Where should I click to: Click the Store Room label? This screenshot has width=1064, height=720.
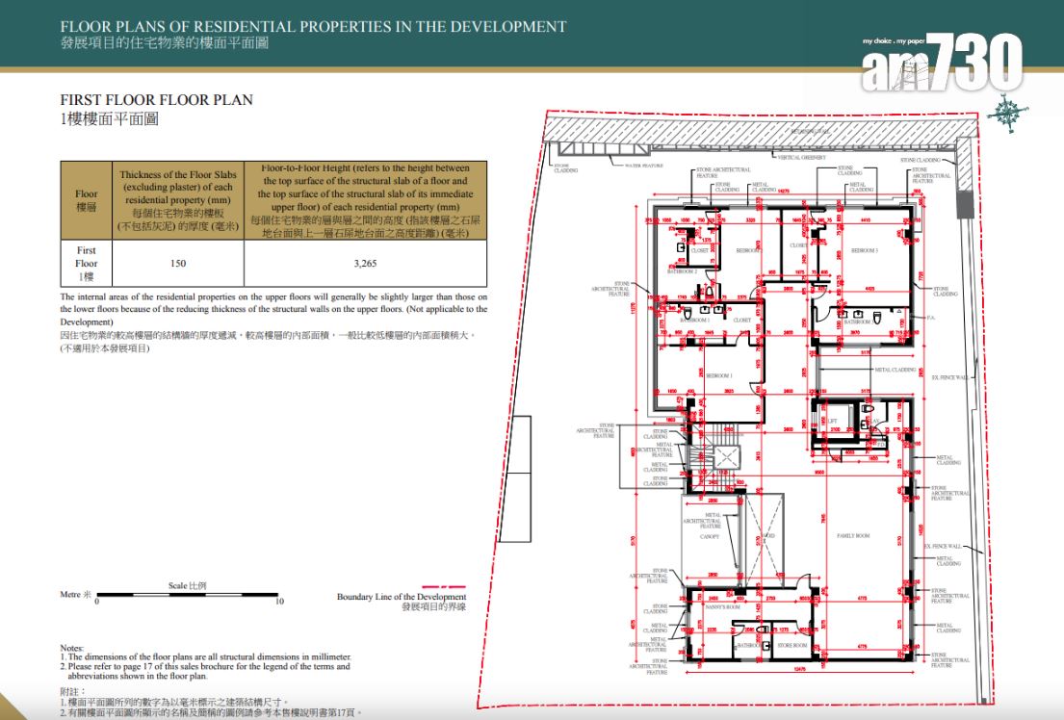[x=793, y=645]
